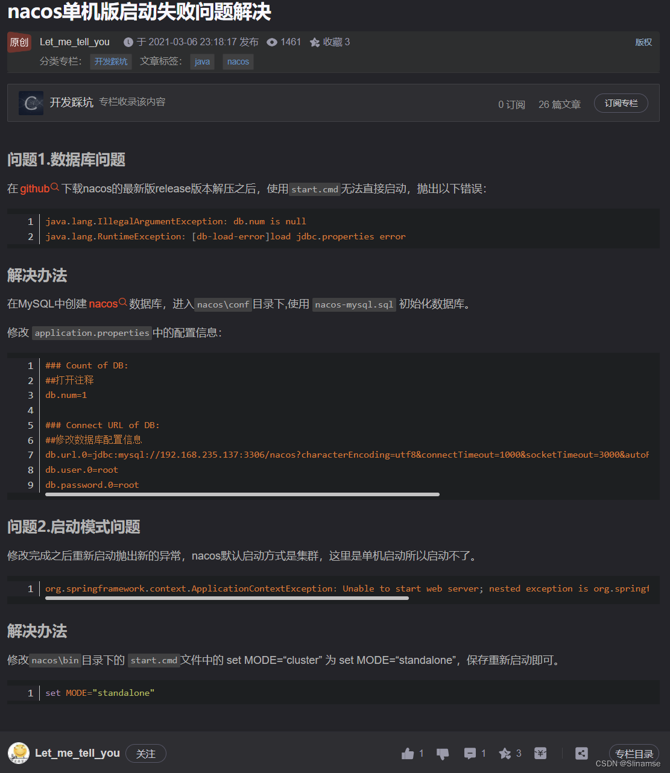Click the 收藏 star icon in header
This screenshot has height=773, width=670.
click(314, 42)
